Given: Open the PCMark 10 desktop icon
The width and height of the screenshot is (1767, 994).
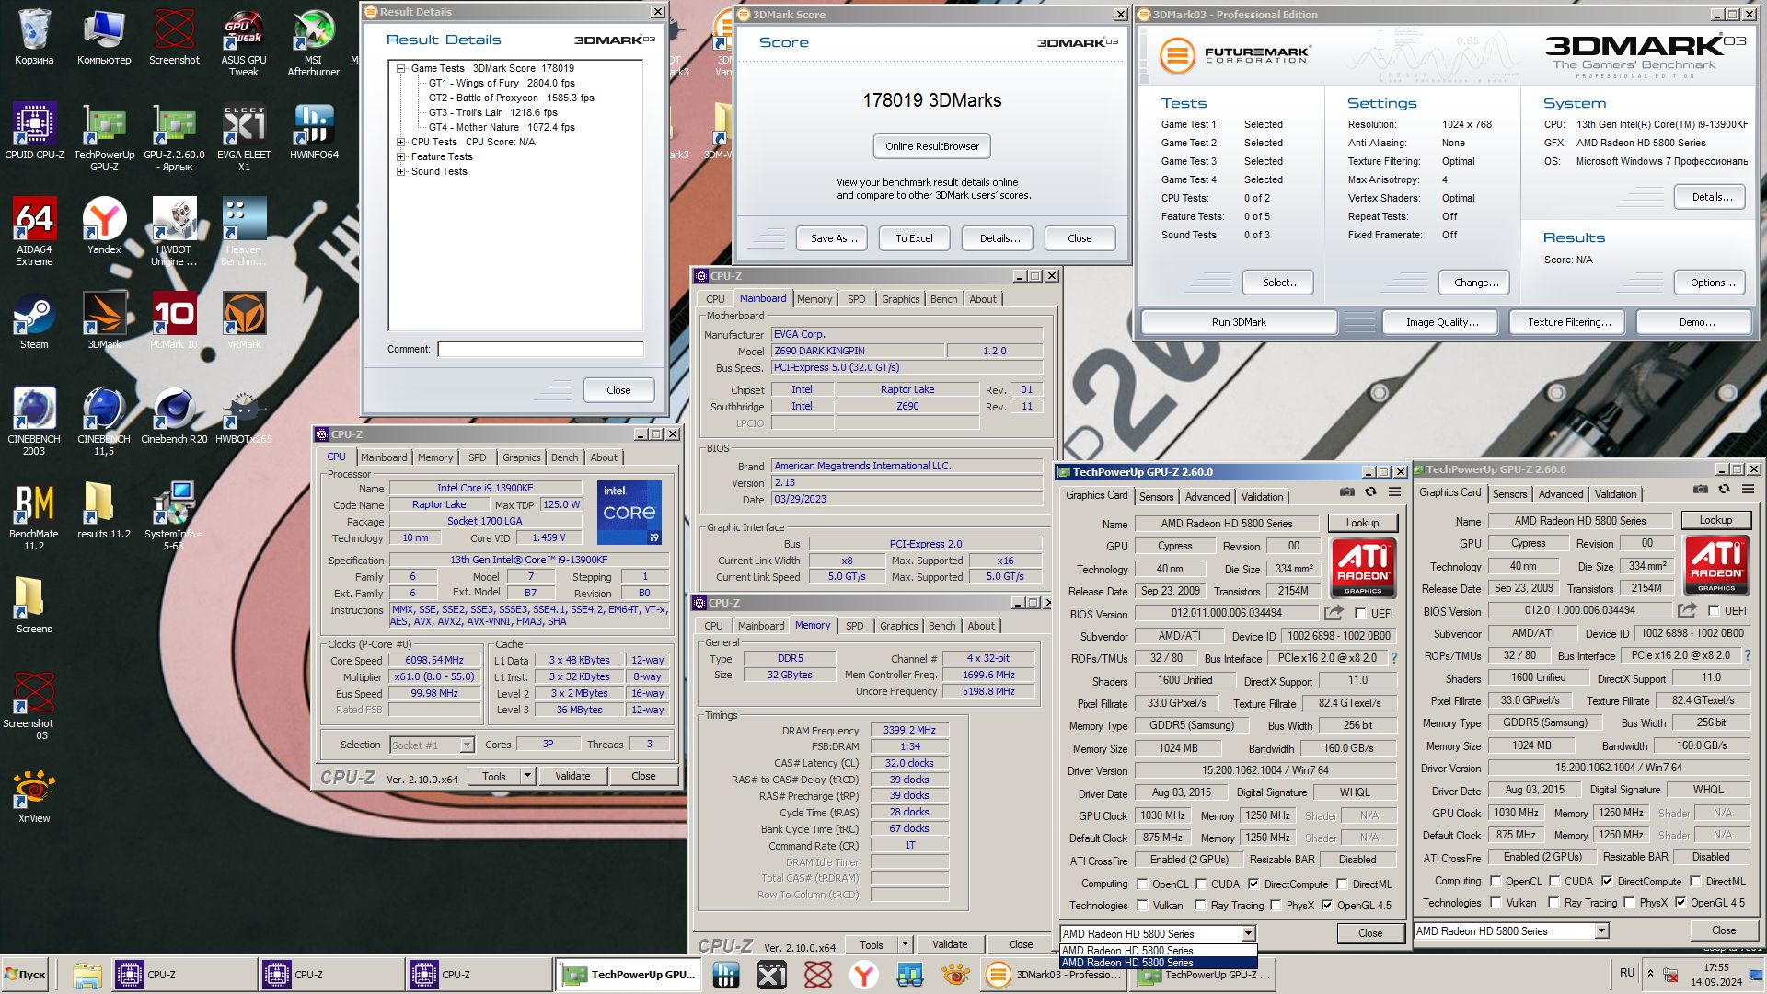Looking at the screenshot, I should click(174, 321).
